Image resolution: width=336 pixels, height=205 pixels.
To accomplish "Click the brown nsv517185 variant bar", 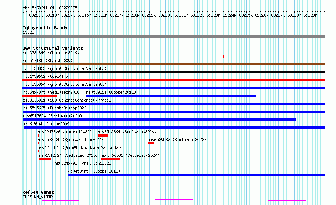I will click(174, 64).
